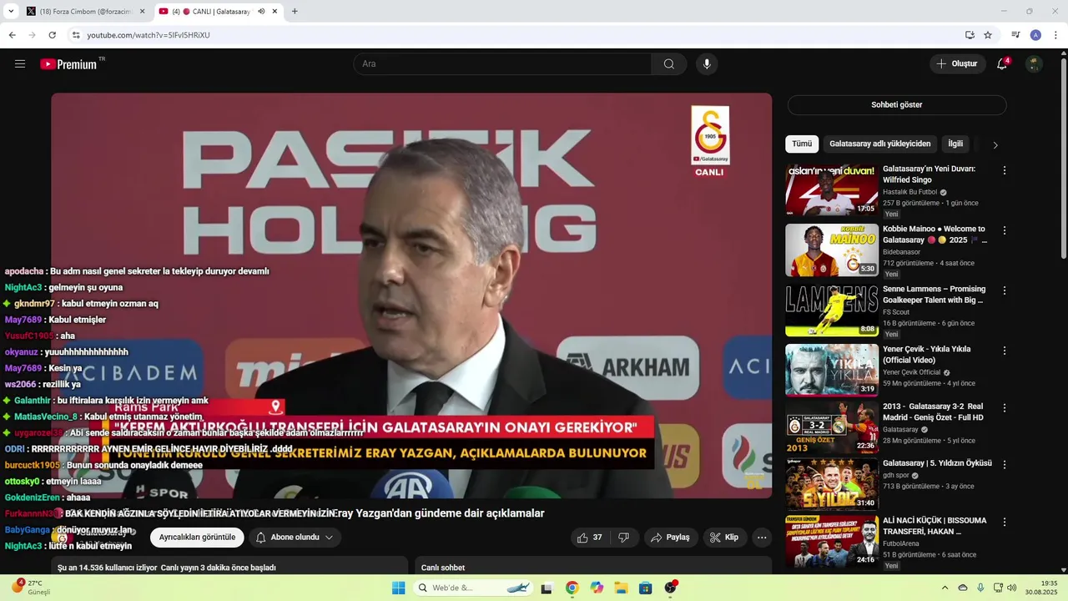Open Hastalık Bu Futbol channel link
1068x601 pixels.
tap(909, 192)
